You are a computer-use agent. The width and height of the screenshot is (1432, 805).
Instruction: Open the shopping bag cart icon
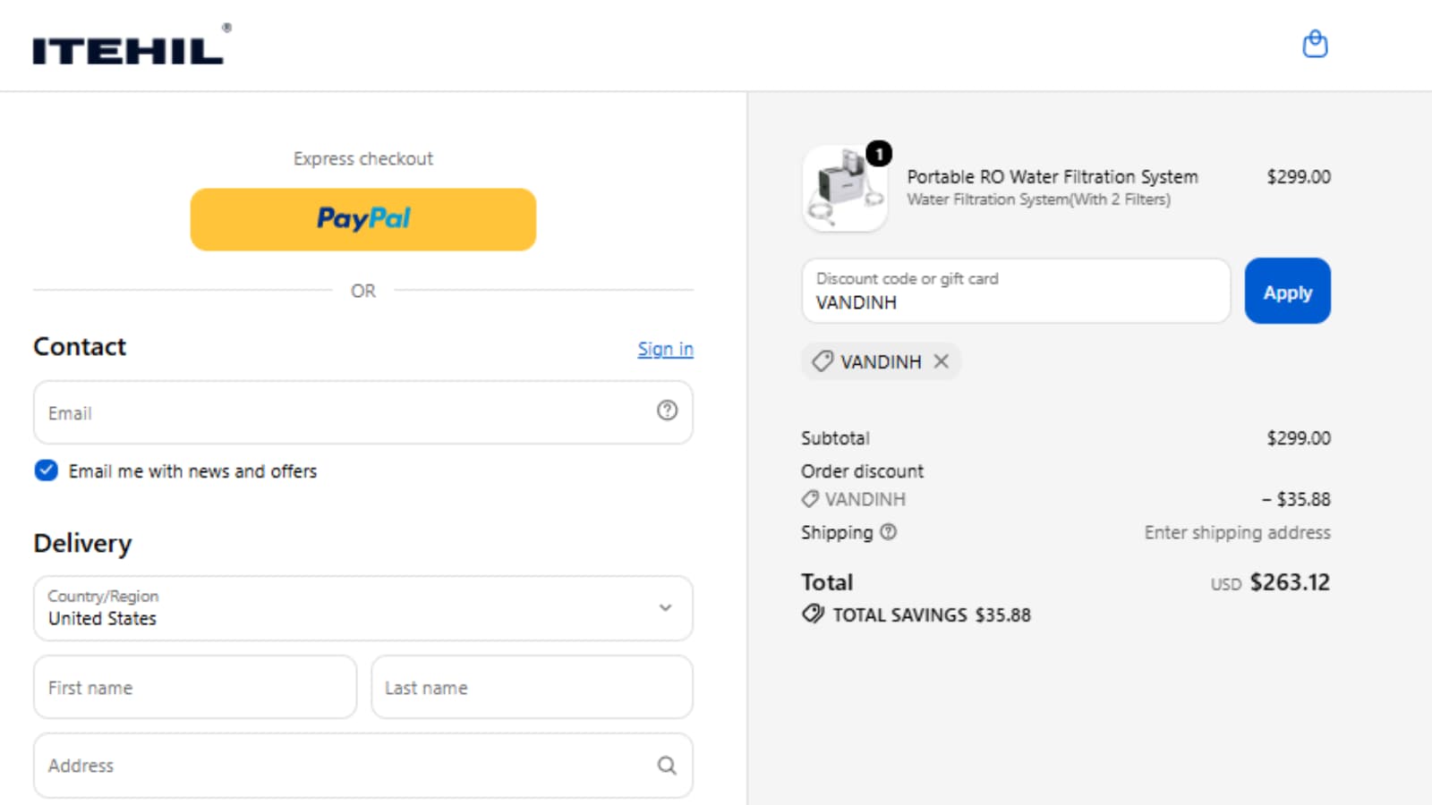coord(1315,44)
